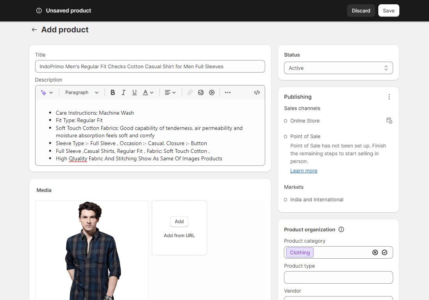Open the Learn more link
Screen dimensions: 429x300
point(304,171)
